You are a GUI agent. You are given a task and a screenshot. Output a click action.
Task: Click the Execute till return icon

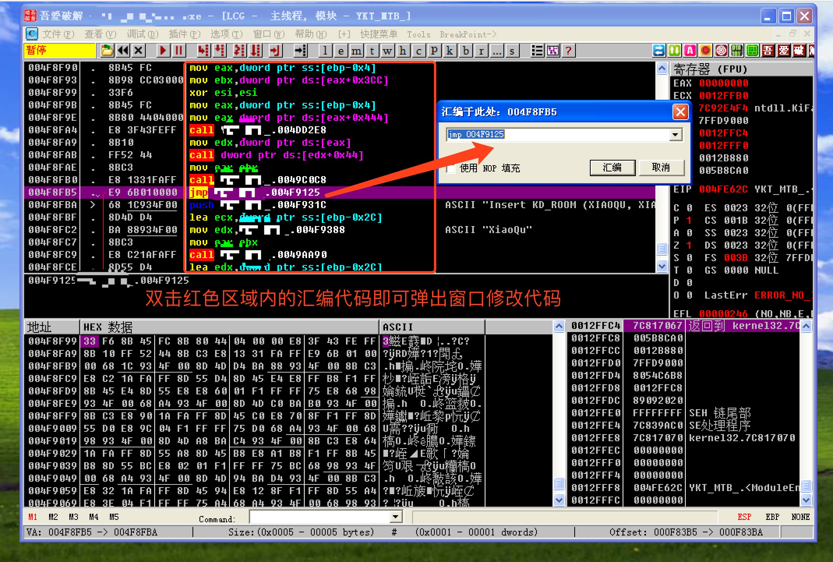(275, 51)
